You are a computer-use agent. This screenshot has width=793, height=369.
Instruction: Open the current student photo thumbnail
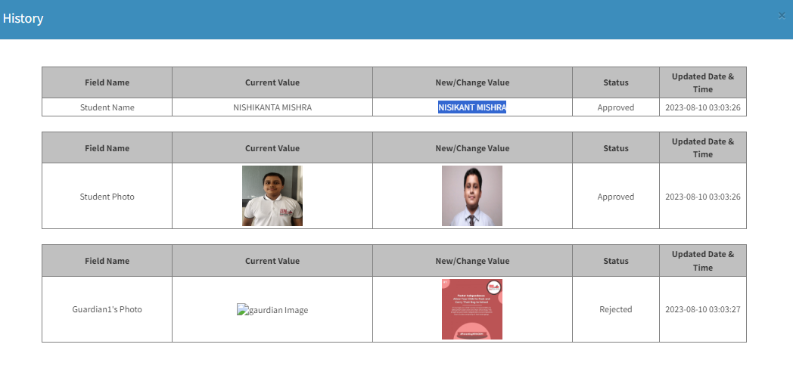point(272,196)
